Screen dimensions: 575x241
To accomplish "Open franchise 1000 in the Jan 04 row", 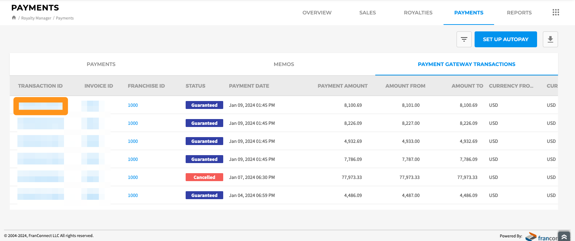I will 133,196.
